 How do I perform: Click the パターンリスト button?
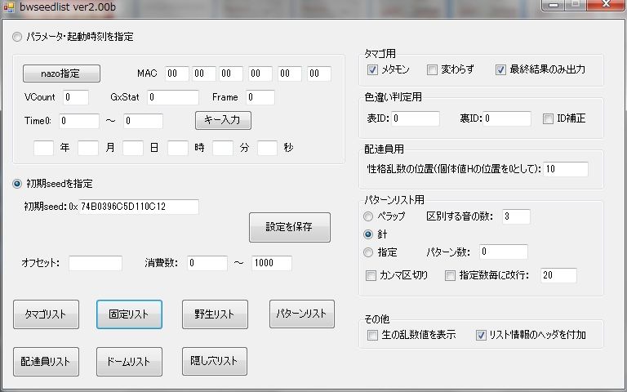302,314
